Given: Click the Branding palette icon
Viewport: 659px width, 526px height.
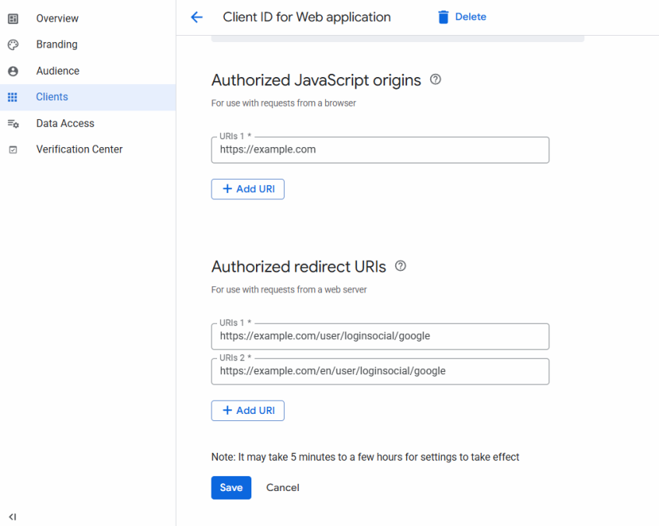Looking at the screenshot, I should pos(12,45).
